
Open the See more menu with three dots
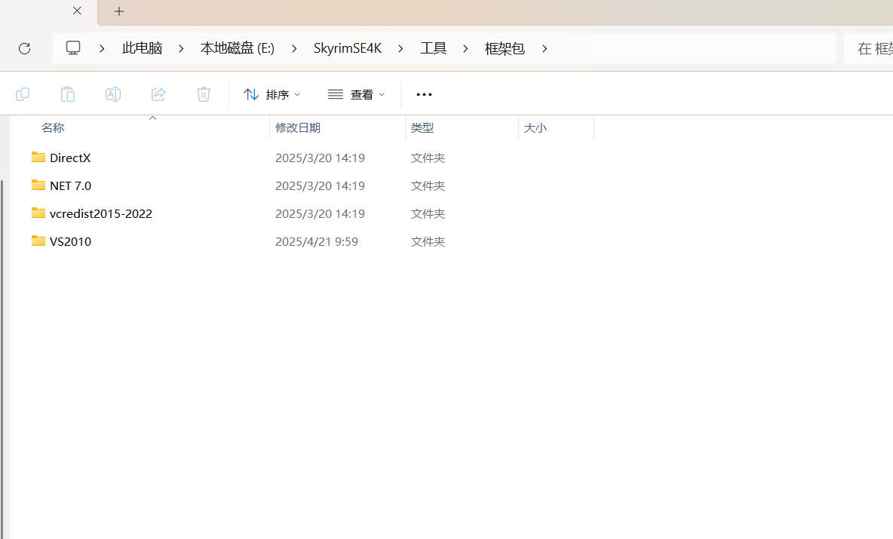pyautogui.click(x=423, y=93)
